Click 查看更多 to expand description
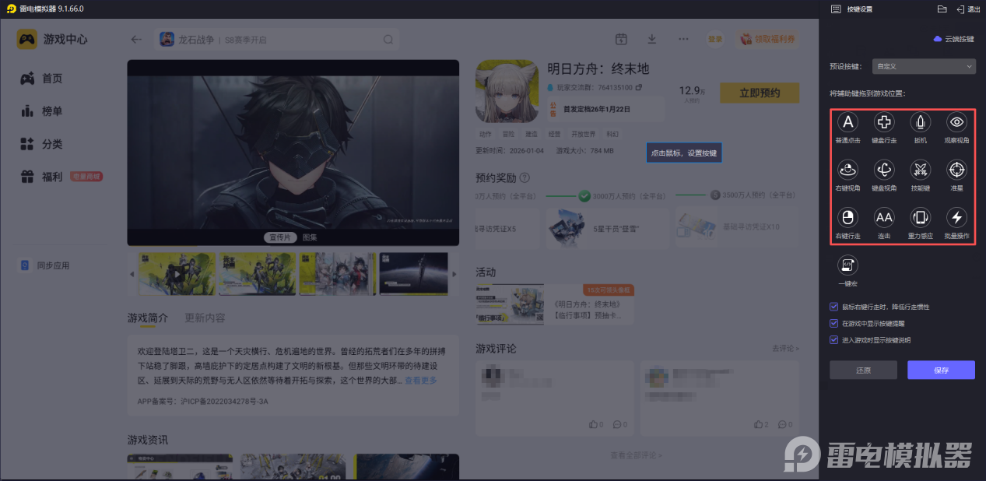 [421, 381]
